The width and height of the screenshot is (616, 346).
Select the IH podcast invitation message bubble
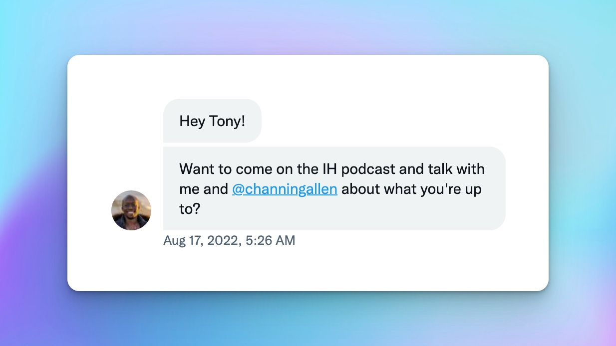click(x=334, y=188)
